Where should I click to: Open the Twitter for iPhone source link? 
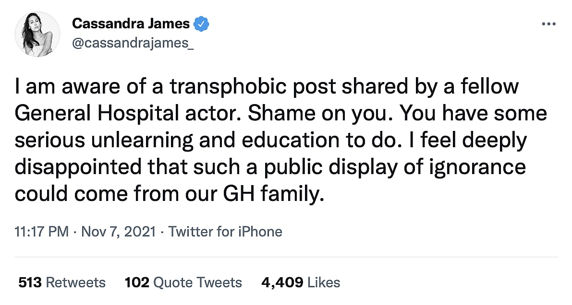[225, 232]
